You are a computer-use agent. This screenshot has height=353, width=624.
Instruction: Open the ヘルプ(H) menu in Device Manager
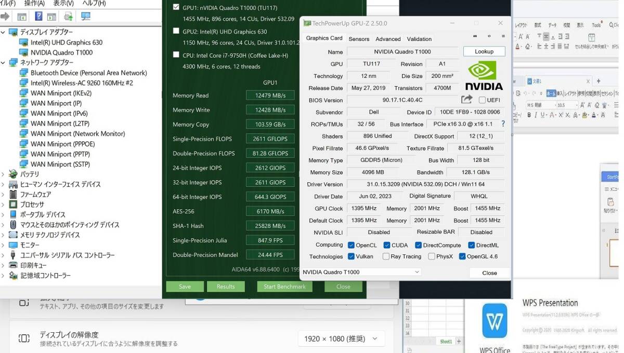[x=95, y=3]
